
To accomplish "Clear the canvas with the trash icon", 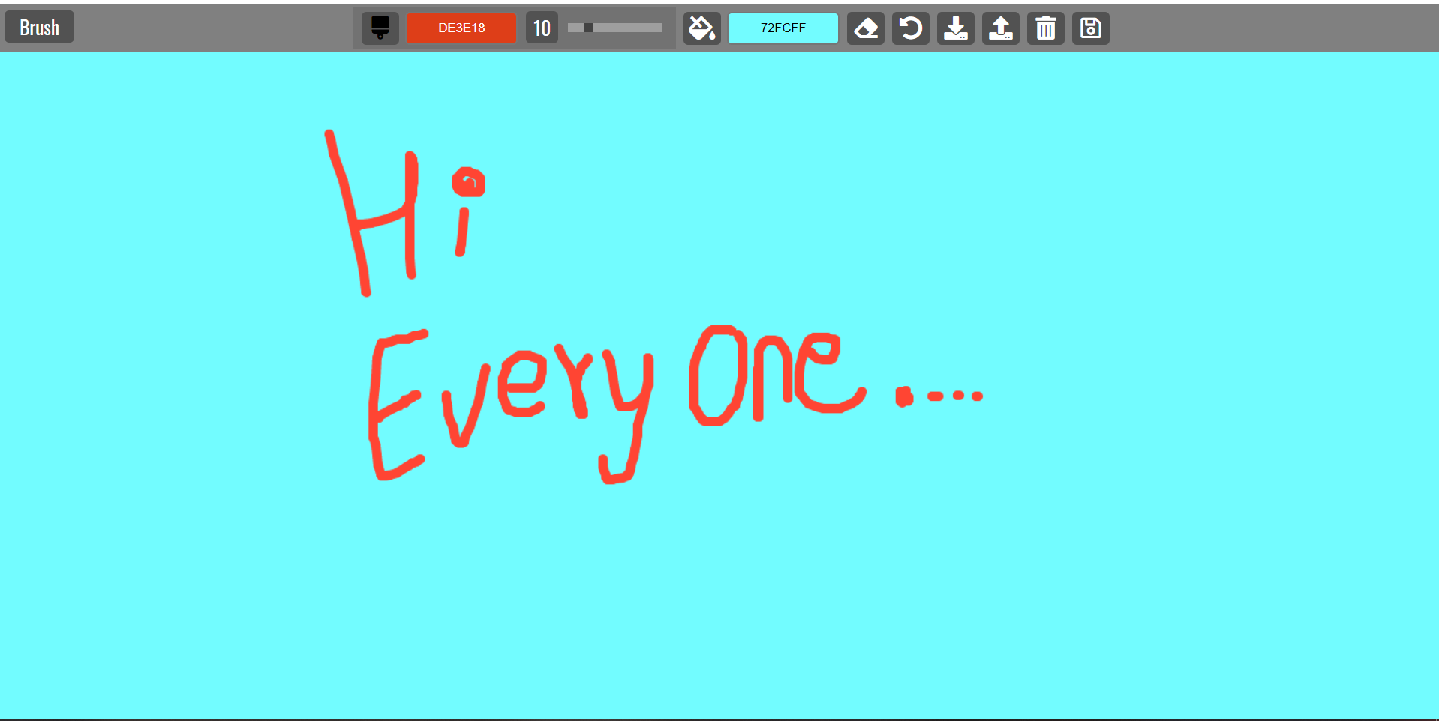I will 1045,28.
